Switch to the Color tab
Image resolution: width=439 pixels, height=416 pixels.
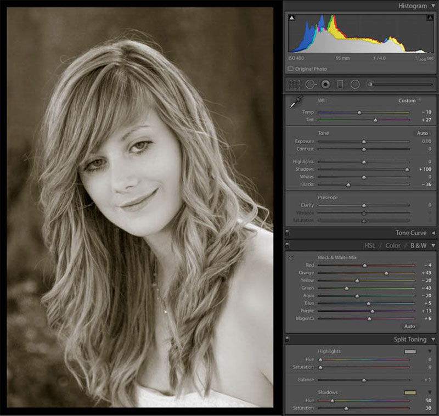click(x=393, y=245)
